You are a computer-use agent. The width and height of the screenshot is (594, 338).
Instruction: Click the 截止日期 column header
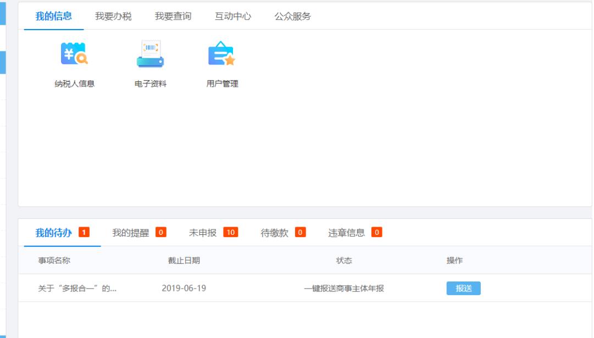coord(184,261)
